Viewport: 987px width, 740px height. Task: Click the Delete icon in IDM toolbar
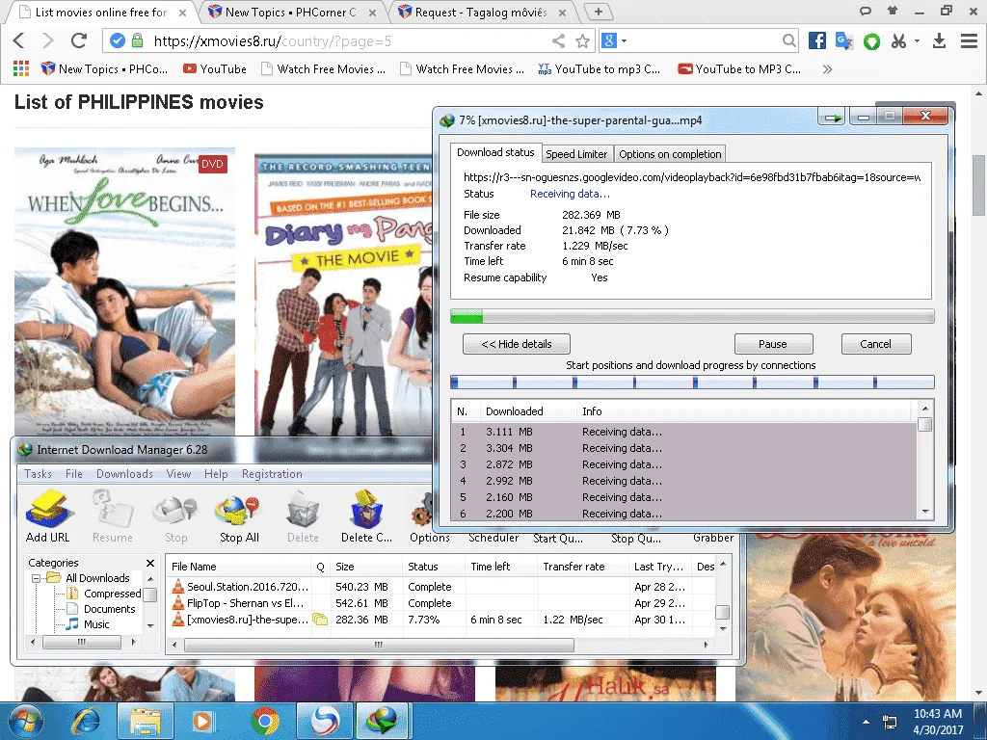[303, 517]
